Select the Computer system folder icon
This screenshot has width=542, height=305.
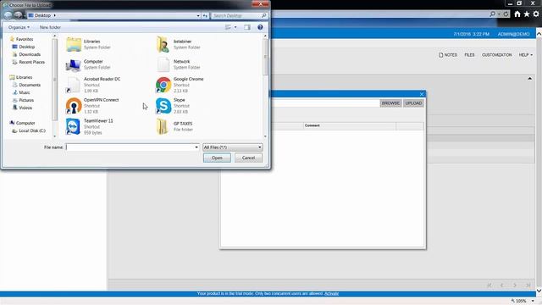pos(74,64)
